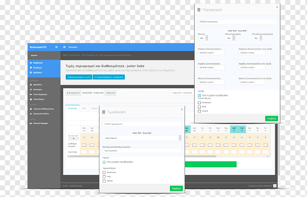The image size is (307, 197).
Task: Toggle sidebar with the hamburger menu icon
Action: click(x=56, y=47)
